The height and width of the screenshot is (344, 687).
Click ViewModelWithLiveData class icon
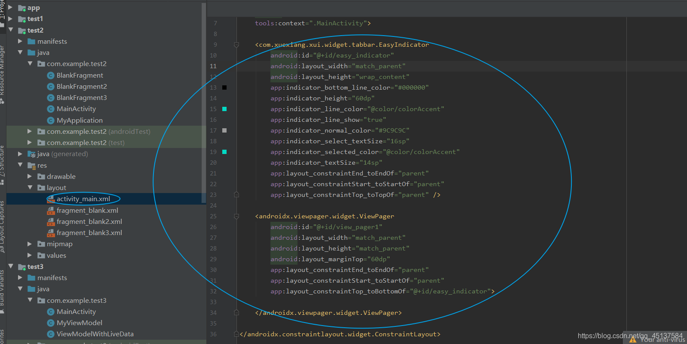point(51,334)
